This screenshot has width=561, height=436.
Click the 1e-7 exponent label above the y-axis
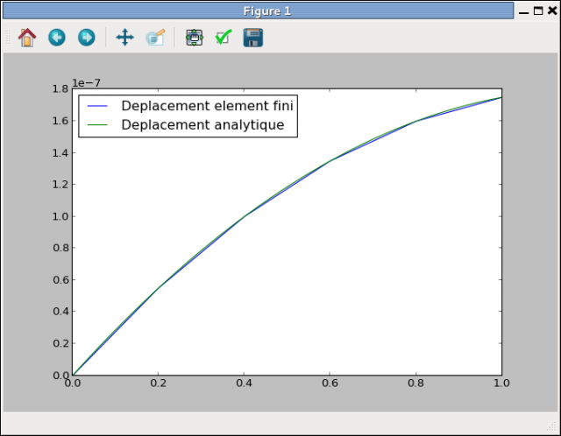86,83
